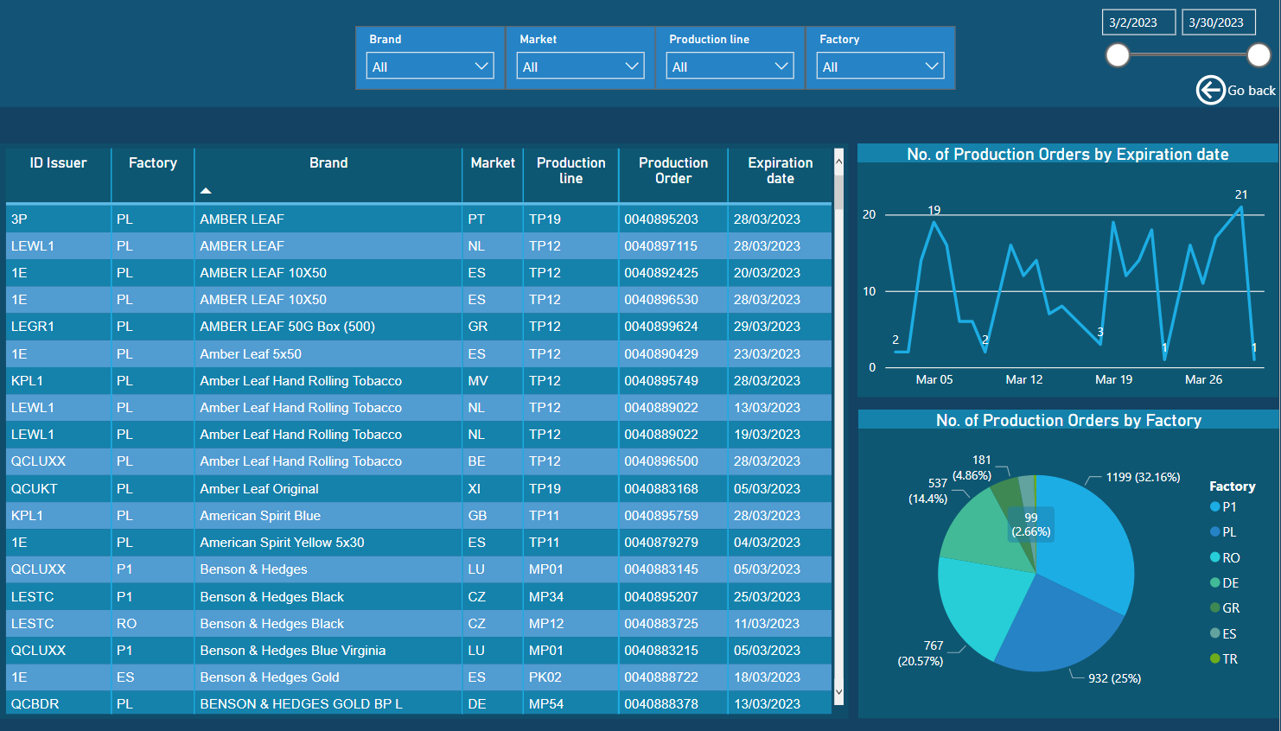Select the P1 legend color marker
The width and height of the screenshot is (1281, 731).
coord(1215,507)
